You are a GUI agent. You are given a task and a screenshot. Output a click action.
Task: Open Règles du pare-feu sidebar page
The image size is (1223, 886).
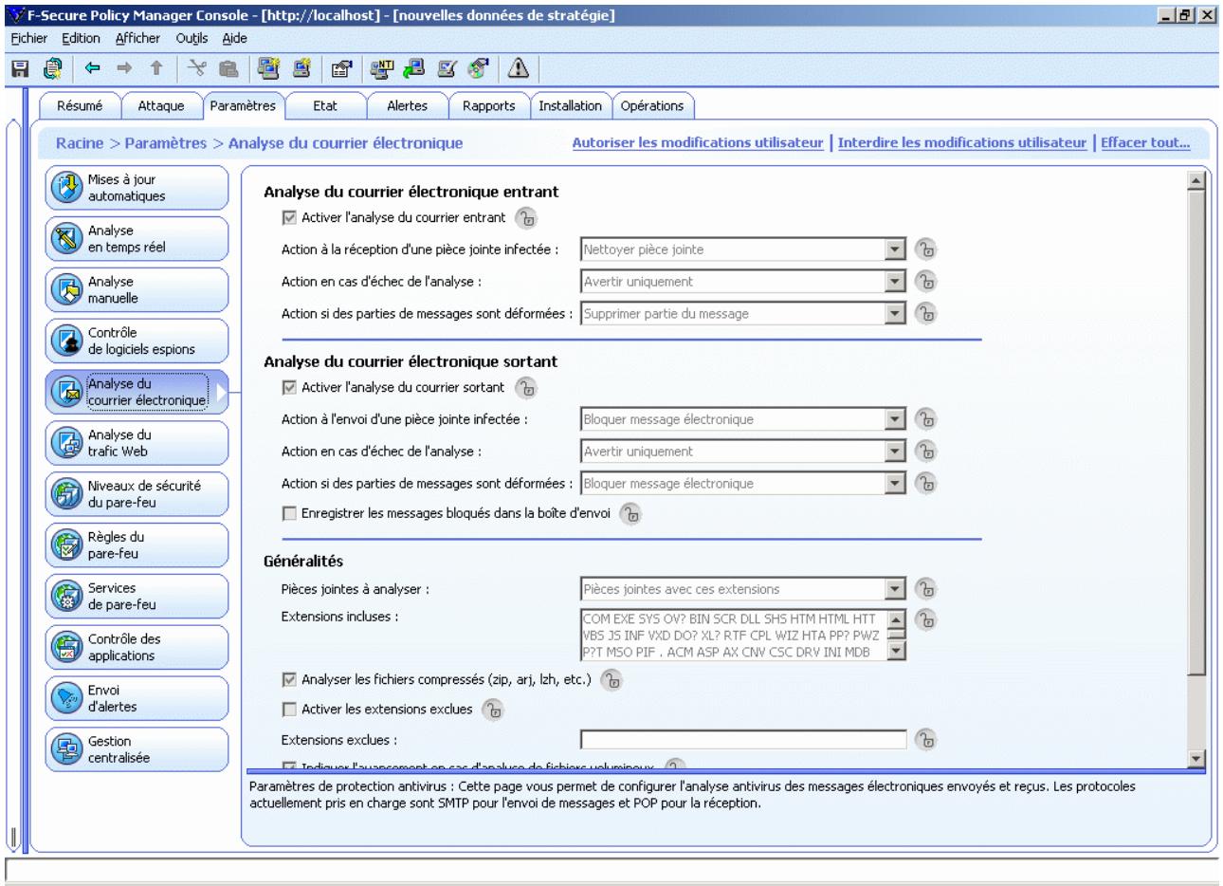(x=137, y=545)
